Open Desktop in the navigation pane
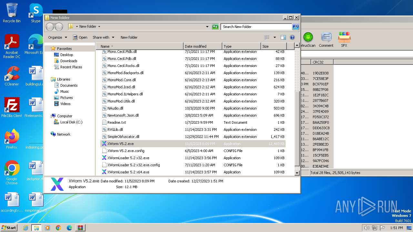Screen dimensions: 413x232 (66, 55)
